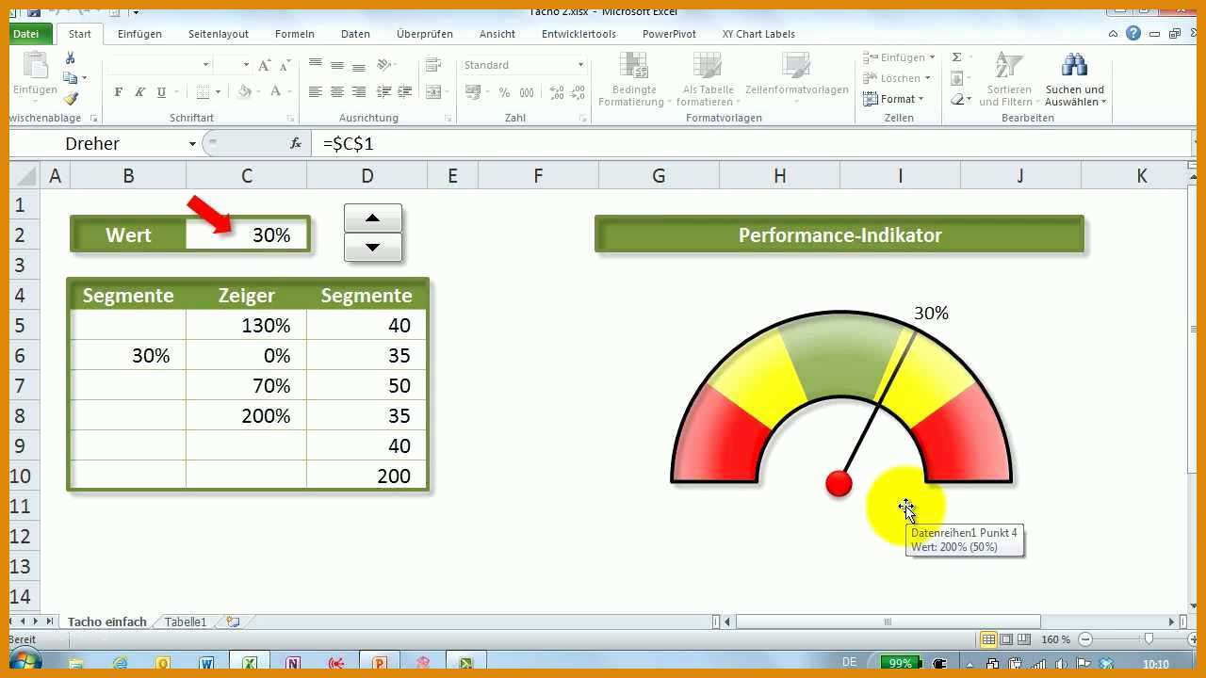
Task: Open Bedingte Formatierung menu
Action: [x=634, y=79]
